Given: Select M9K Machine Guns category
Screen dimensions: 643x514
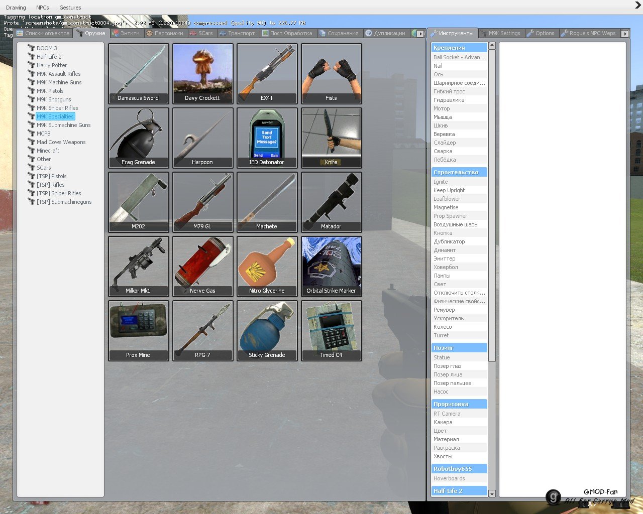Looking at the screenshot, I should pyautogui.click(x=59, y=82).
